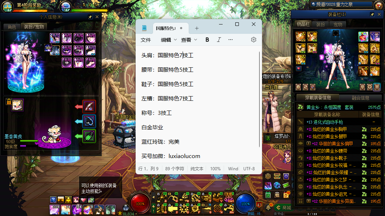385x216 pixels.
Task: Click the green flippers pet equipment slot
Action: 89,136
